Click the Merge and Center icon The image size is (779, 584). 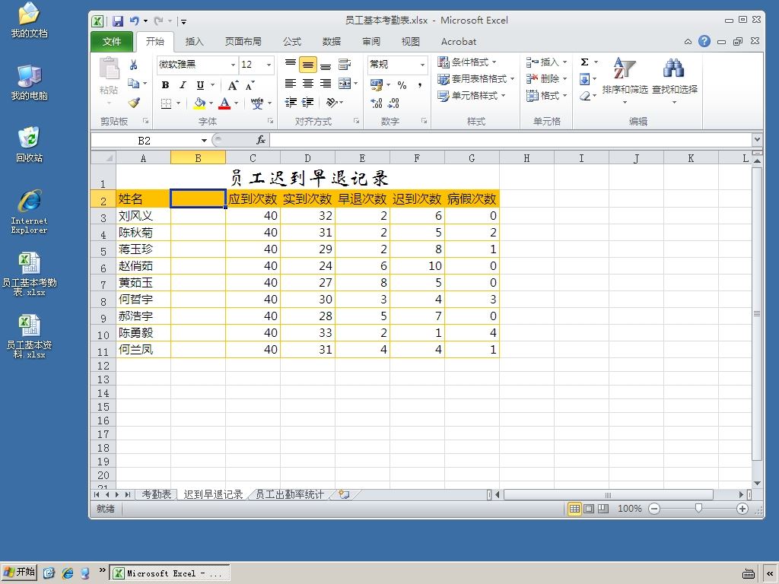(x=345, y=84)
